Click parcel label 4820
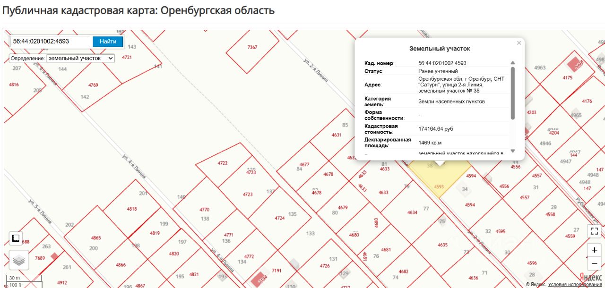 [174, 254]
